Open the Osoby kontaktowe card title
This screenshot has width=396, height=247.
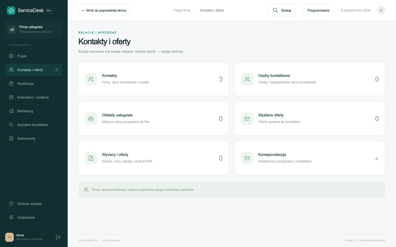coord(274,75)
